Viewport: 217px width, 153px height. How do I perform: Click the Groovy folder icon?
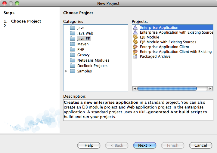tap(73, 55)
